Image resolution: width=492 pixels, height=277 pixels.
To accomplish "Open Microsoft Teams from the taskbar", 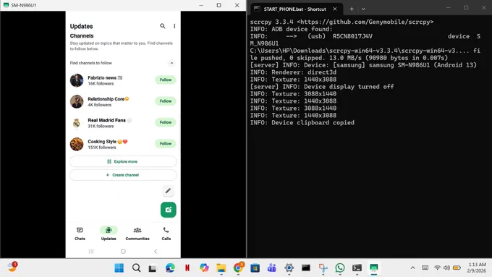I will 272,268.
